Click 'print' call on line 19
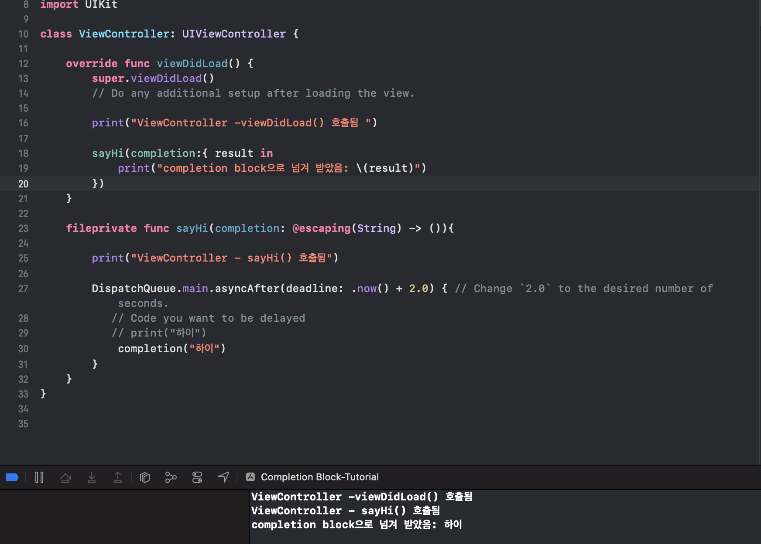 pos(134,168)
